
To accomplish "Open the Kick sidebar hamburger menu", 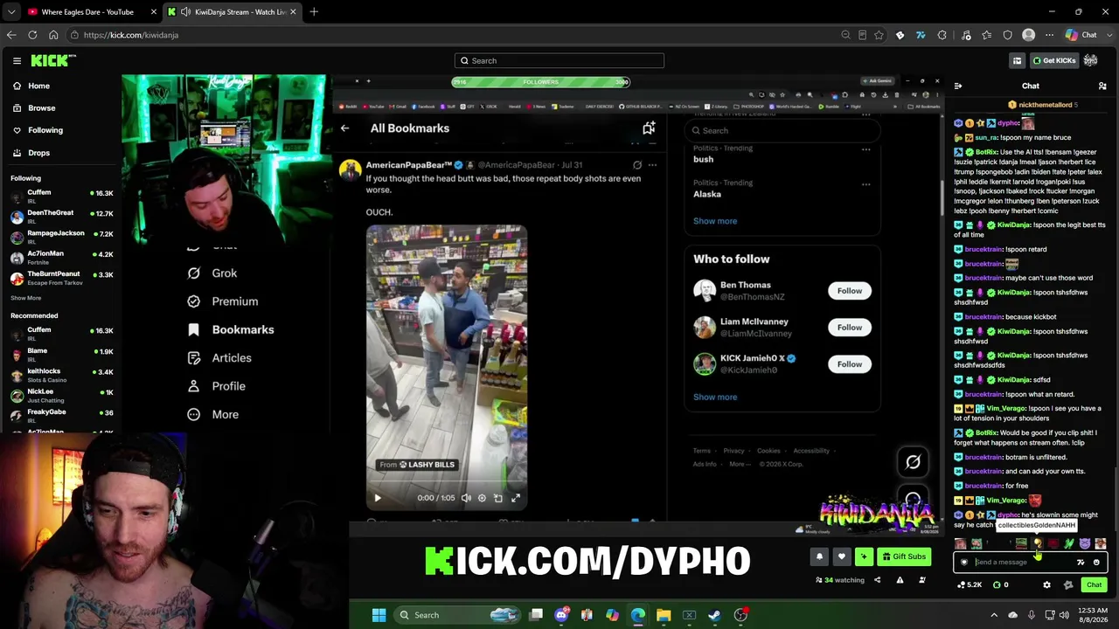I will (17, 60).
